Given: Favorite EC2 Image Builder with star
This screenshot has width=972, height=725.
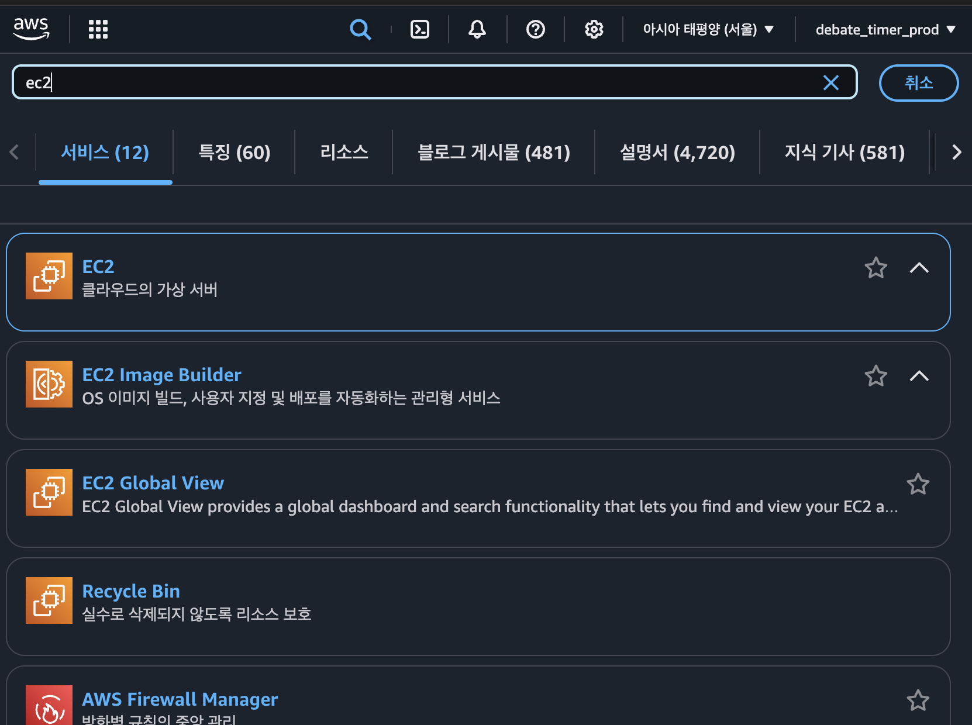Looking at the screenshot, I should 876,376.
